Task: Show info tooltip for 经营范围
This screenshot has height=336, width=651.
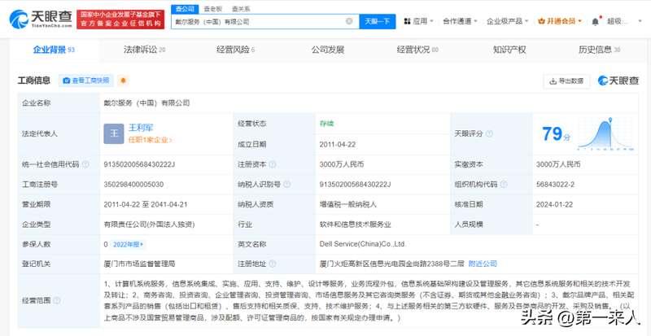Action: (x=57, y=300)
